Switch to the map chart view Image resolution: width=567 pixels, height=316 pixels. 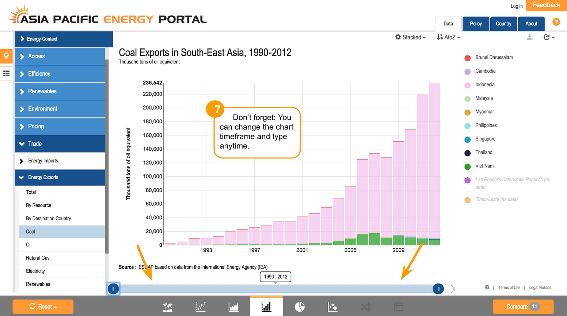coord(168,307)
